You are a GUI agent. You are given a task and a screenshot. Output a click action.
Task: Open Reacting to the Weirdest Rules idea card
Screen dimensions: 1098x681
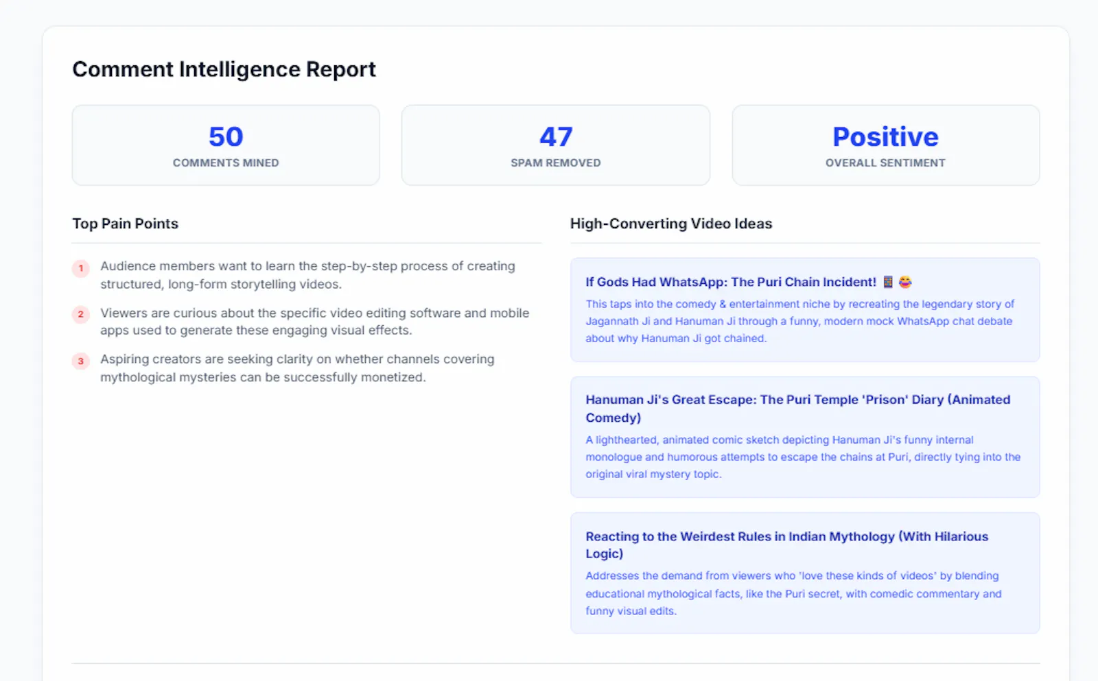pyautogui.click(x=805, y=573)
